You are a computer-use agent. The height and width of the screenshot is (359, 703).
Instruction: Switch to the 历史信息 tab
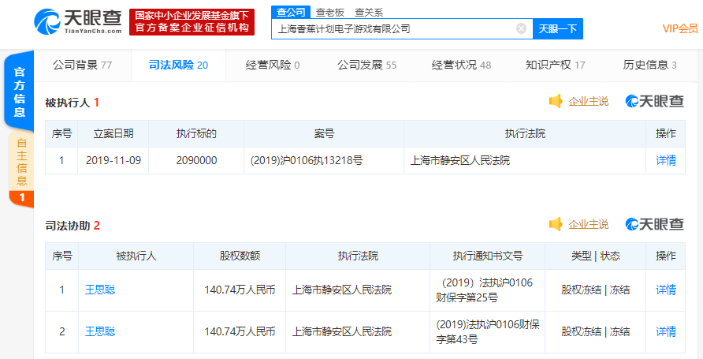click(649, 65)
